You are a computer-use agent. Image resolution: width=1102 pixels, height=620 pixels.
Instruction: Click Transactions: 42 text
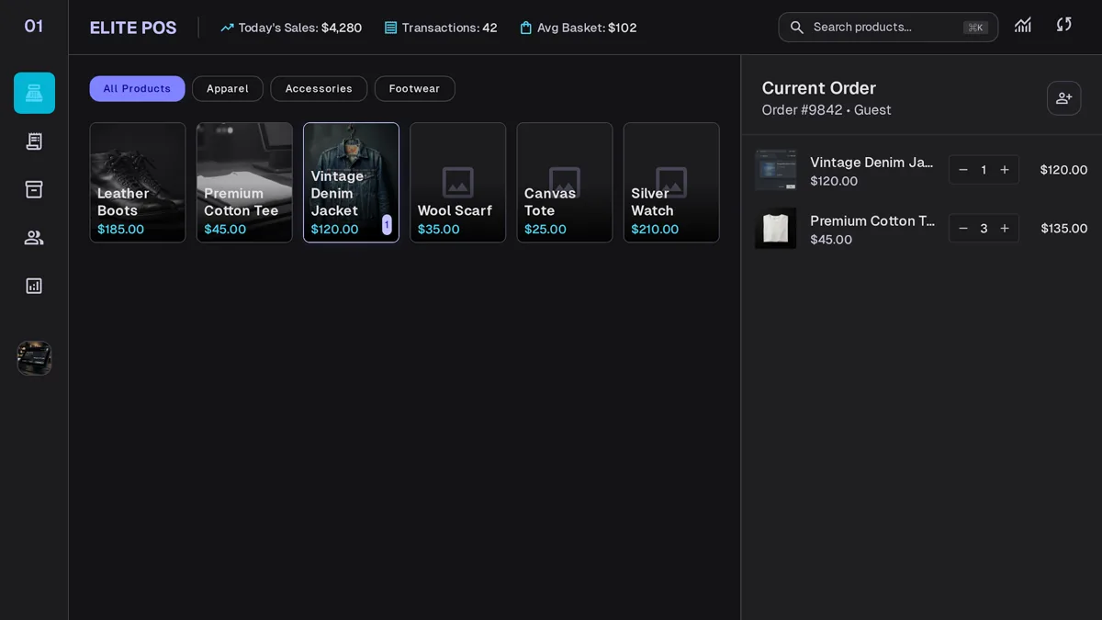450,28
